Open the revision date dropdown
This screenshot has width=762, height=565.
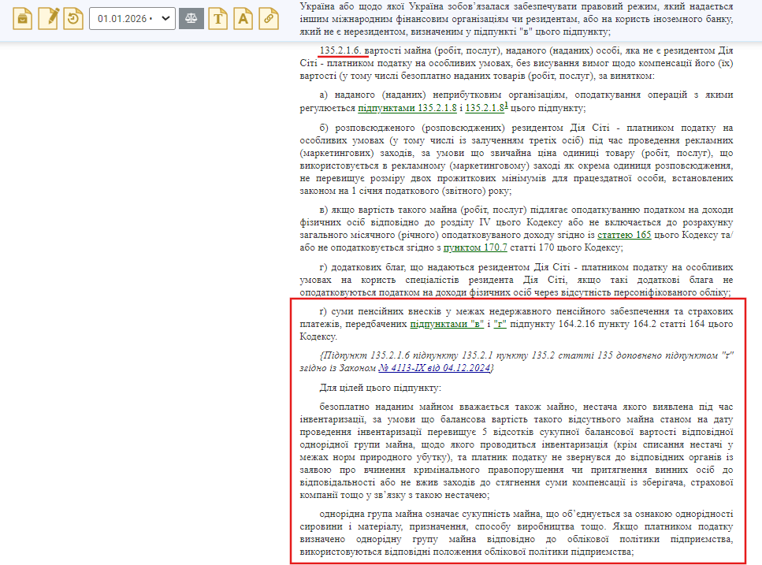(165, 19)
